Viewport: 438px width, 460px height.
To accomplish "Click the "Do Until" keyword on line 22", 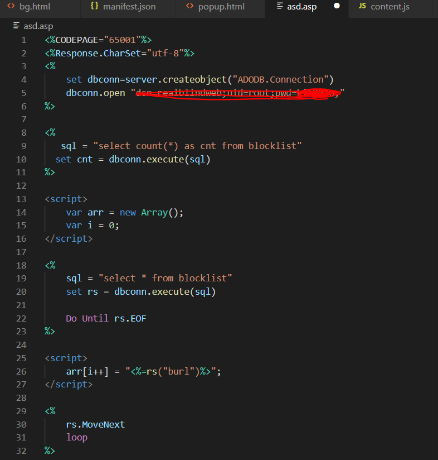I will 82,318.
